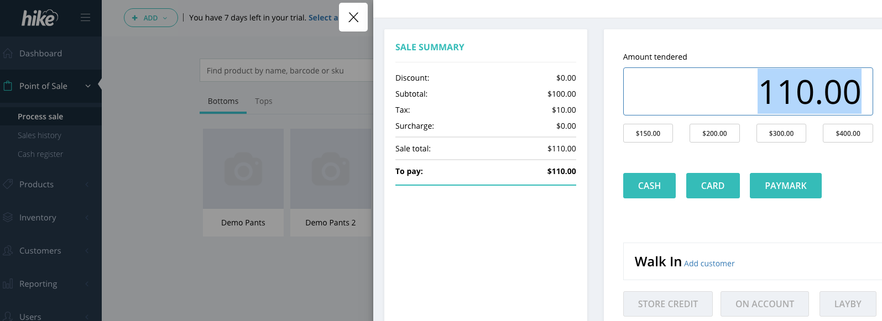Open Sales history menu item
Screen dimensions: 882x321
39,135
